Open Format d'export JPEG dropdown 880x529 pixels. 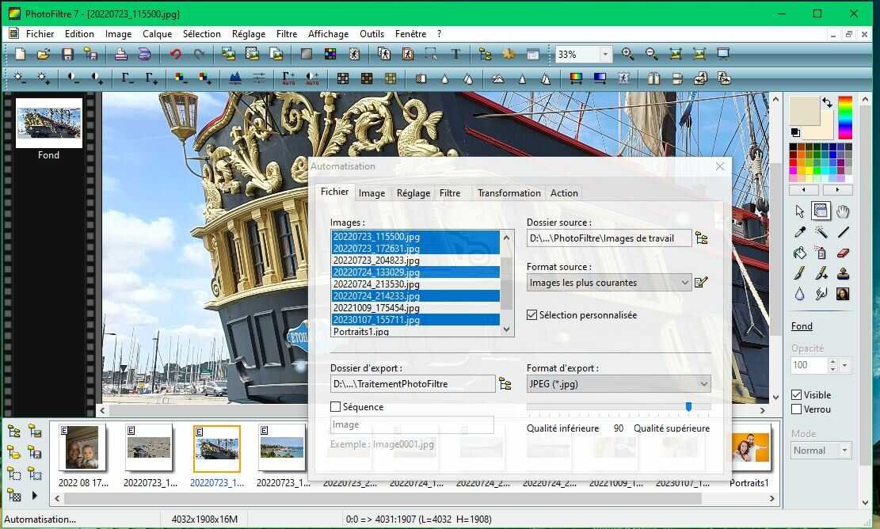click(x=619, y=384)
